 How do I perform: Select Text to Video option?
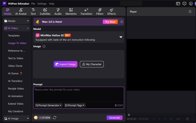click(16, 58)
